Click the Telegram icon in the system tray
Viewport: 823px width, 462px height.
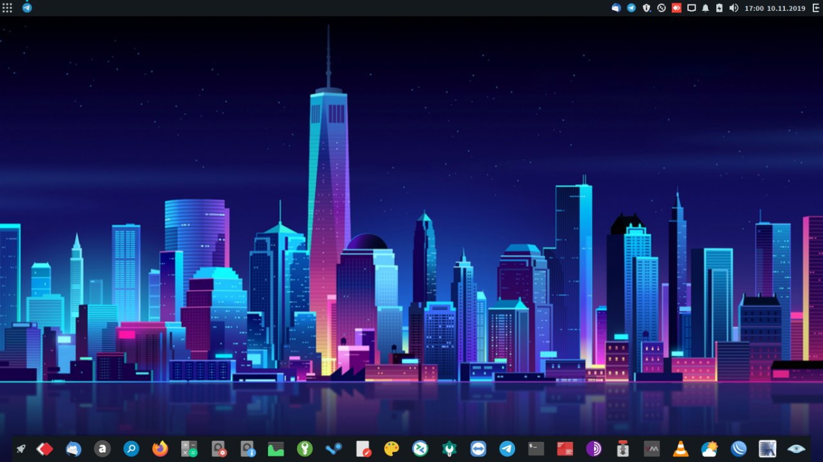pyautogui.click(x=631, y=8)
